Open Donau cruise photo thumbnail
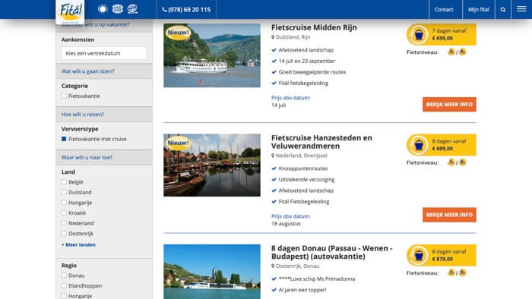 (x=212, y=272)
